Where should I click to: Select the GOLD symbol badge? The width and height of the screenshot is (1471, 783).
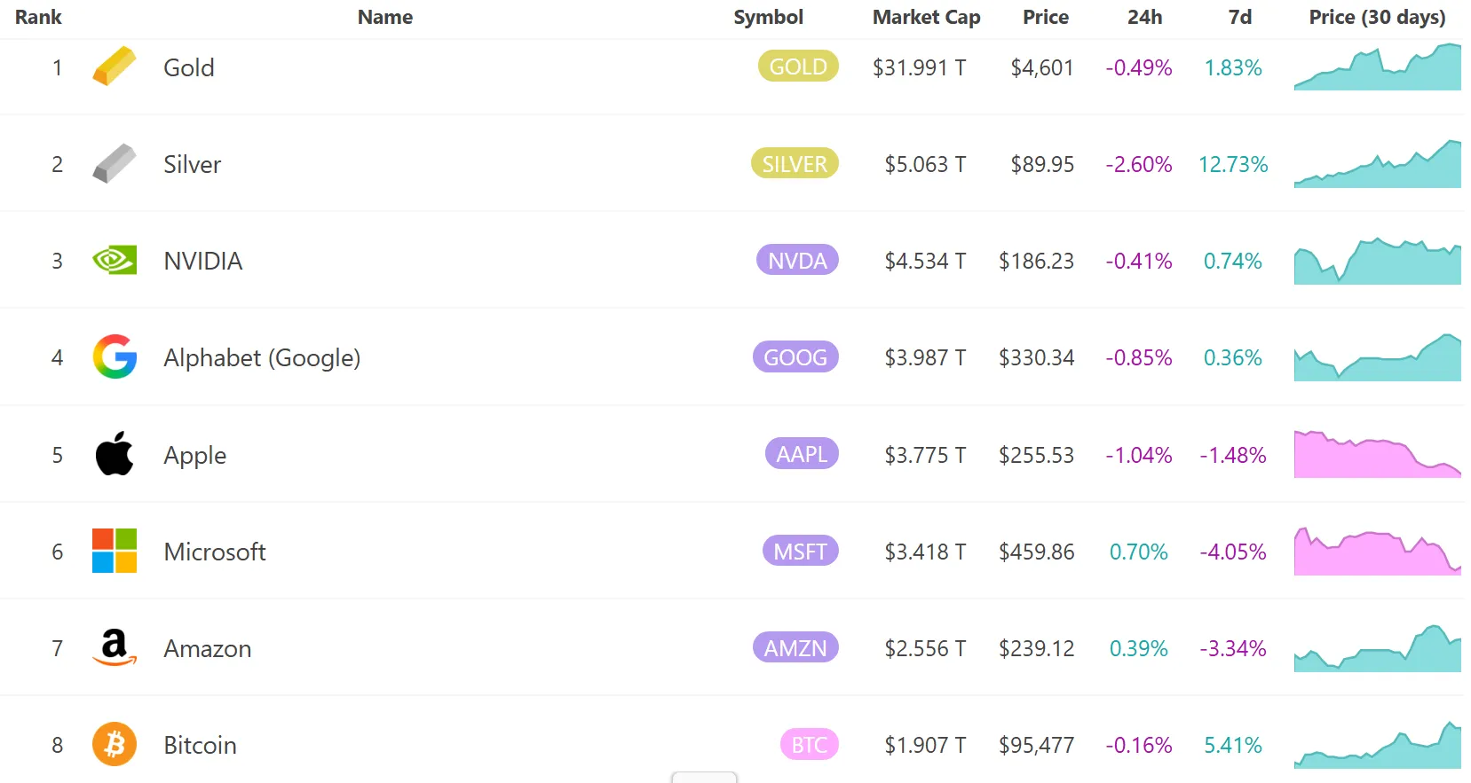(x=798, y=67)
